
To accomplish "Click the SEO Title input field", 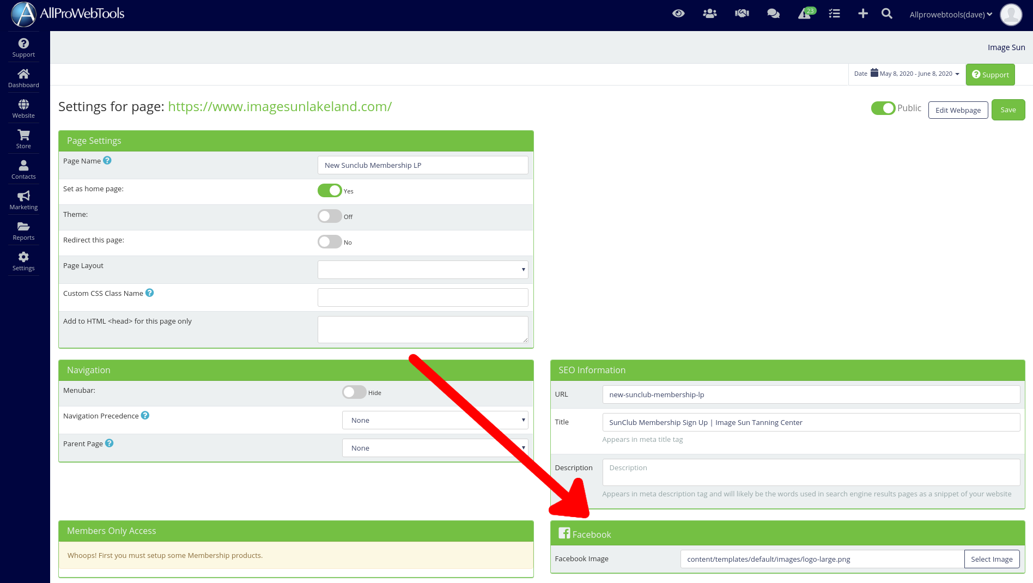I will tap(811, 422).
